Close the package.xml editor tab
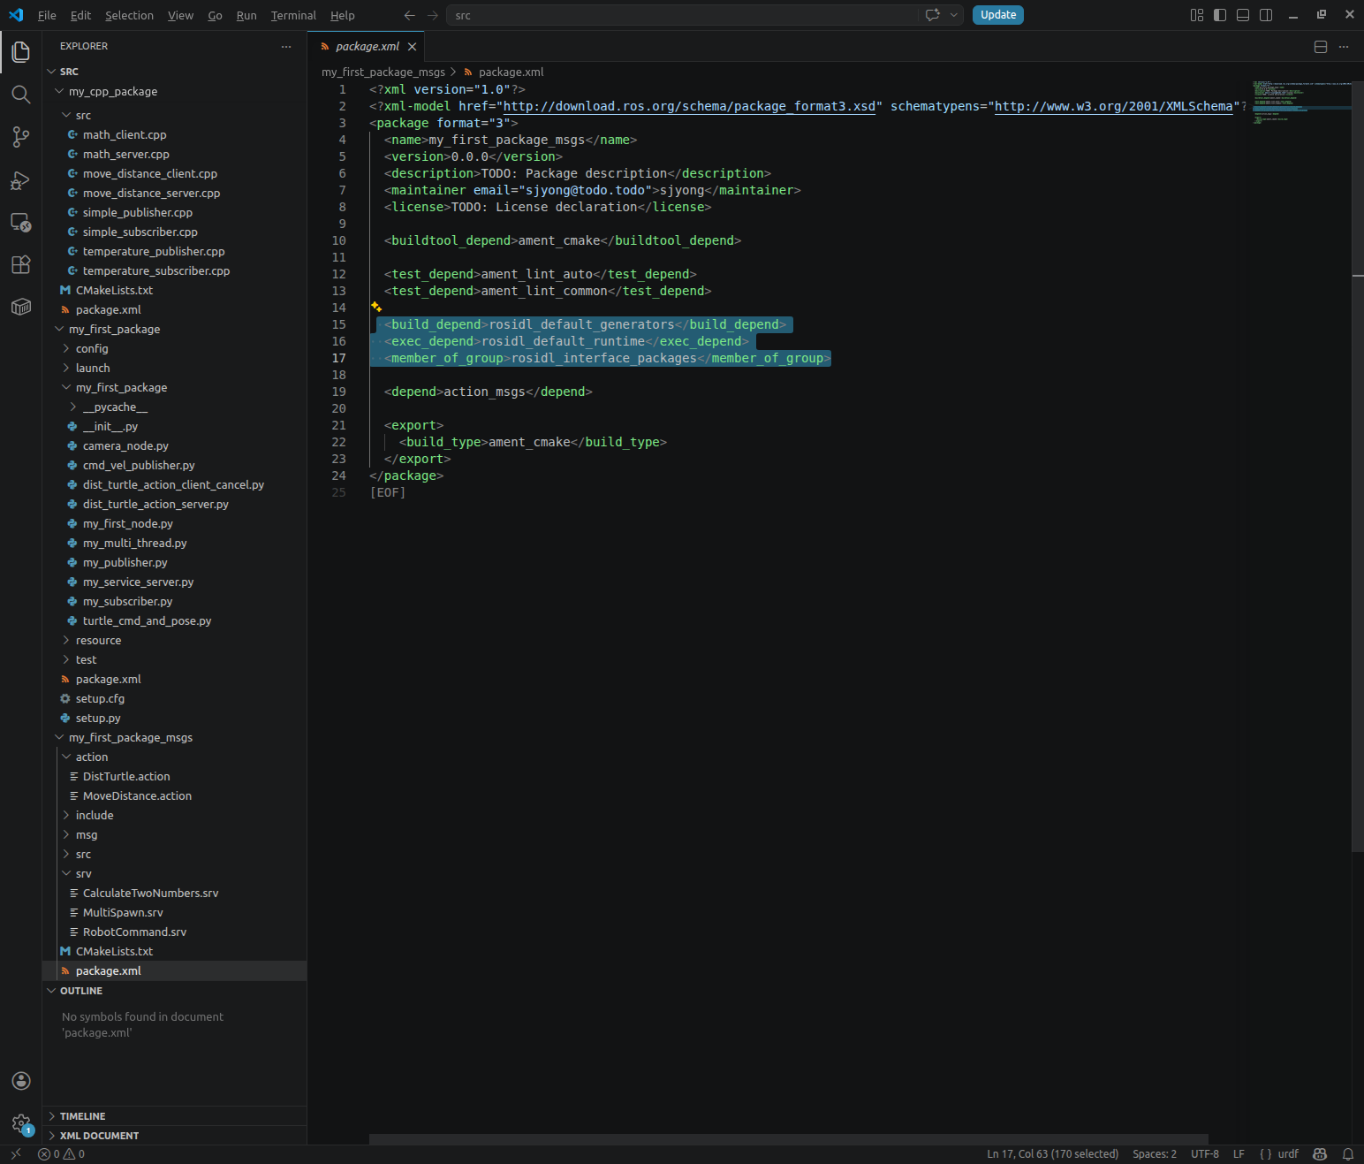1364x1164 pixels. (x=412, y=47)
